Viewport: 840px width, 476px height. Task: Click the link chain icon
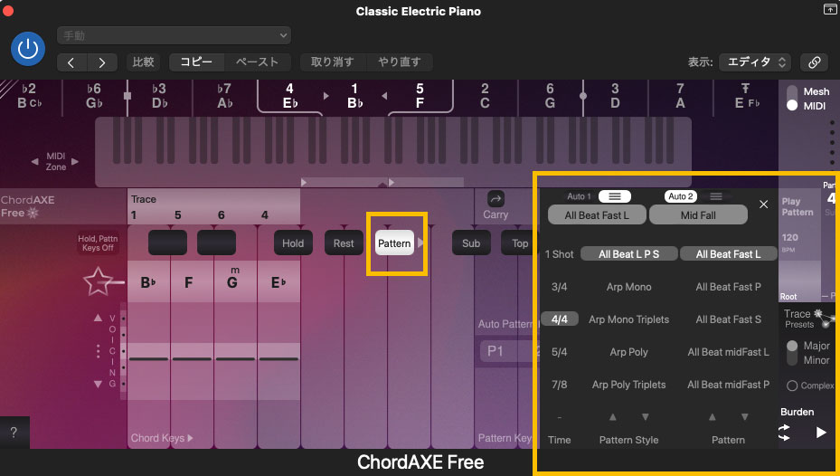[815, 62]
